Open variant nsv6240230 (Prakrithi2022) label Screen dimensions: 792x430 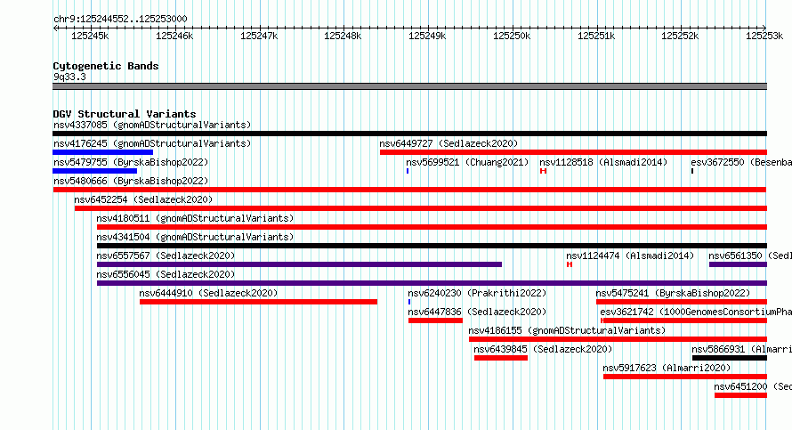477,293
